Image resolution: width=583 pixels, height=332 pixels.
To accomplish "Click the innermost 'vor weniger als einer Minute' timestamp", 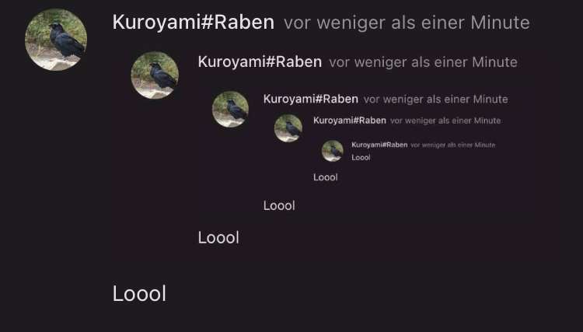I will [x=453, y=145].
